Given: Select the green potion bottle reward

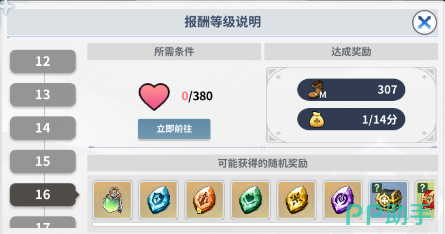Looking at the screenshot, I should point(113,200).
